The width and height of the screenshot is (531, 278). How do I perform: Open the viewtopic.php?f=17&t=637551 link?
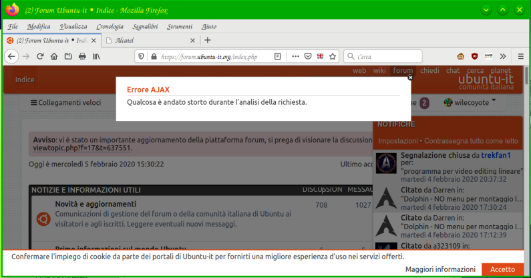point(81,148)
